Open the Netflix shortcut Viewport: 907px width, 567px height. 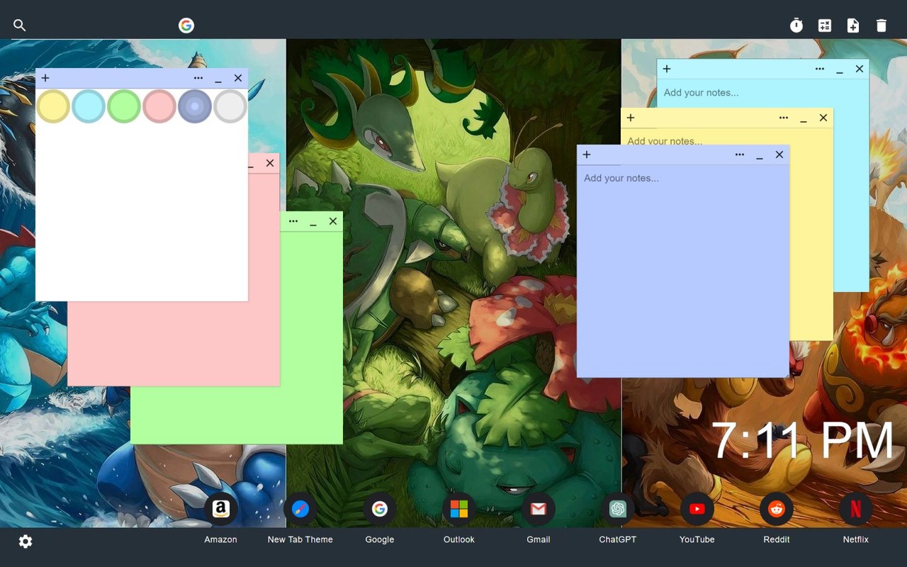[x=856, y=509]
